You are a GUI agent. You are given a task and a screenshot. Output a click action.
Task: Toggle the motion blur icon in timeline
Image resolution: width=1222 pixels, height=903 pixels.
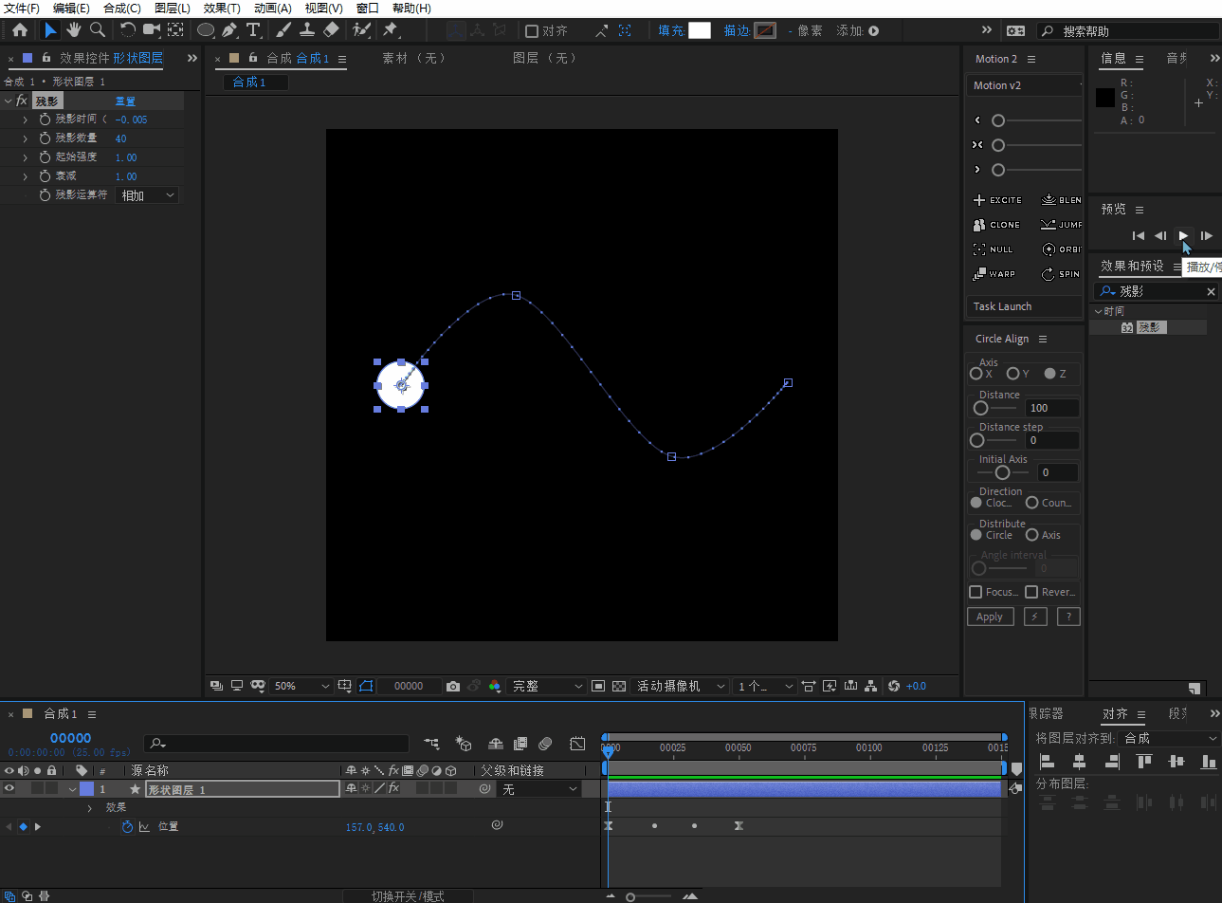pos(545,744)
